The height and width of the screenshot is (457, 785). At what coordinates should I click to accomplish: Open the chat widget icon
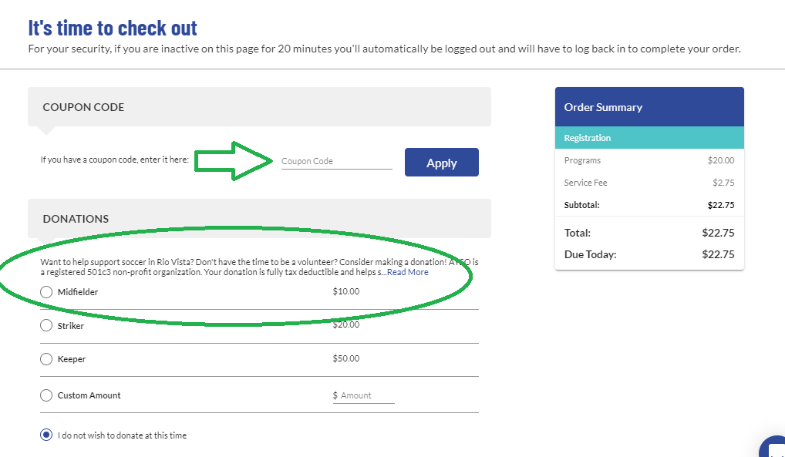coord(773,447)
